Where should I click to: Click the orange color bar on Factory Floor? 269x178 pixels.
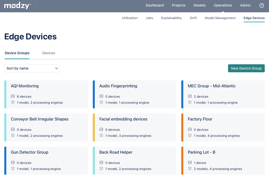(182, 128)
